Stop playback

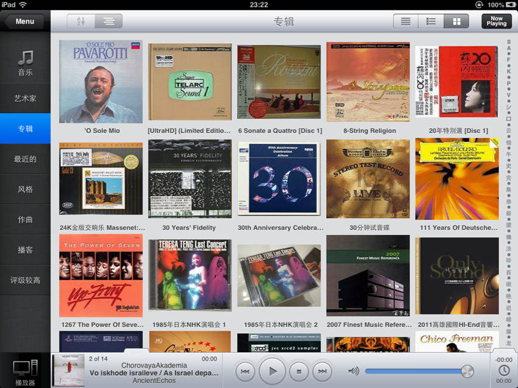pyautogui.click(x=299, y=372)
